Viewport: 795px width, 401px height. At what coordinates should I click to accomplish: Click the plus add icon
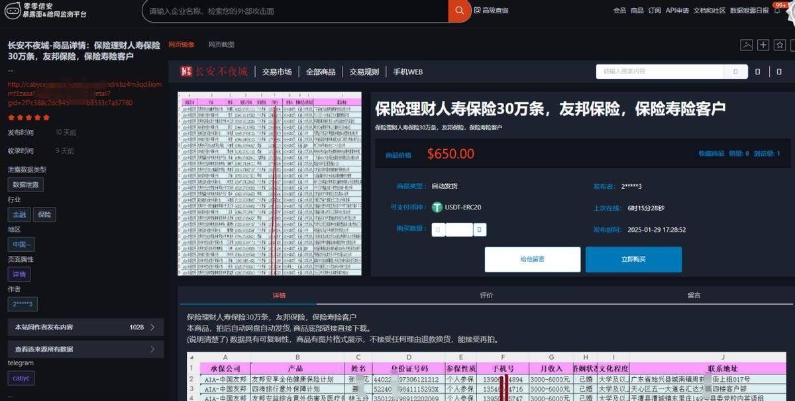[x=763, y=45]
